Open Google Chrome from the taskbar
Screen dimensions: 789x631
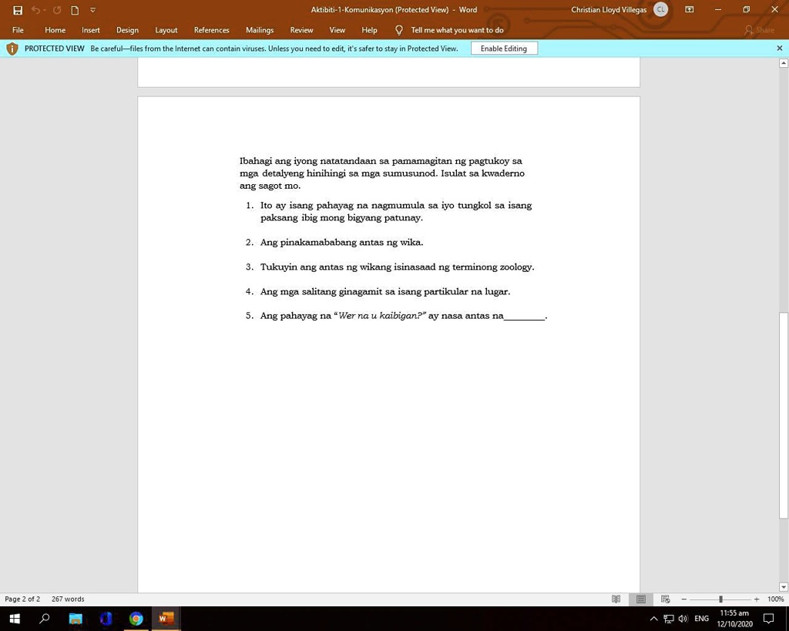136,619
